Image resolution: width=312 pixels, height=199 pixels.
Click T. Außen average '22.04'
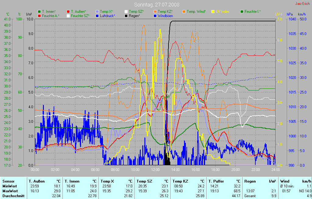(56, 196)
